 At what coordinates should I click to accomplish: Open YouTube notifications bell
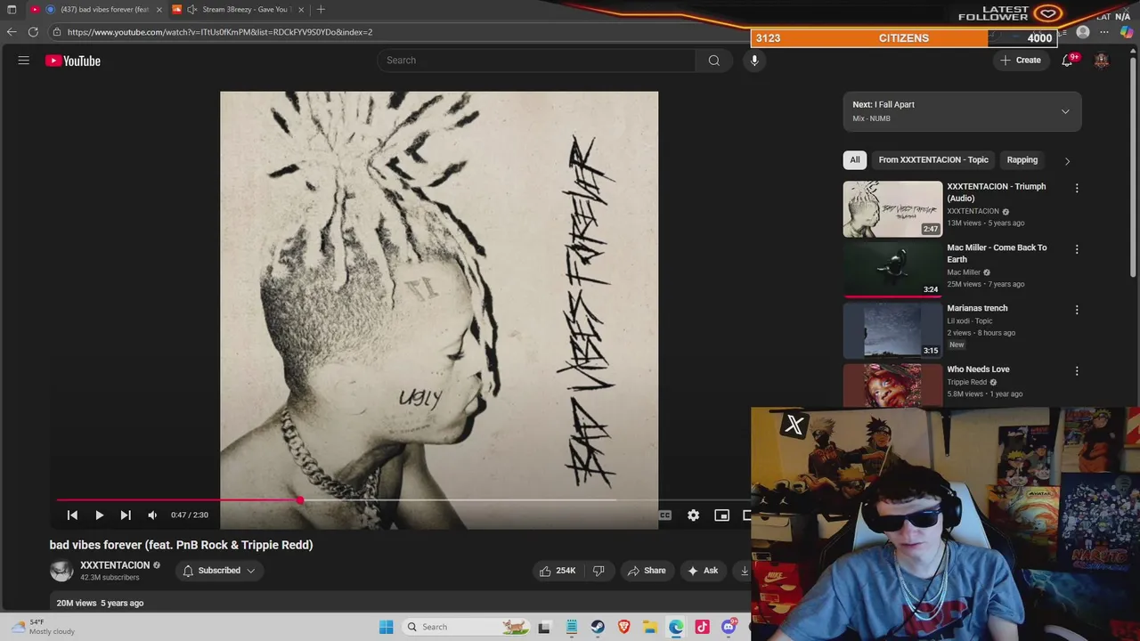[x=1067, y=61]
